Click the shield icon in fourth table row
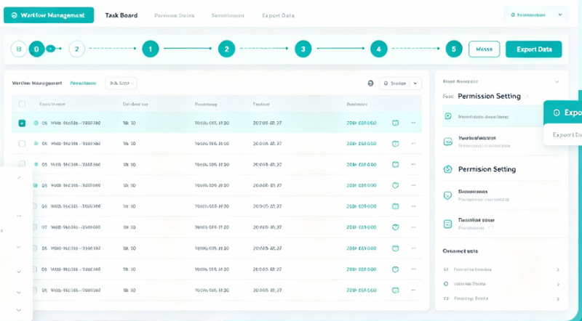Screen dimensions: 582x321 (395, 185)
